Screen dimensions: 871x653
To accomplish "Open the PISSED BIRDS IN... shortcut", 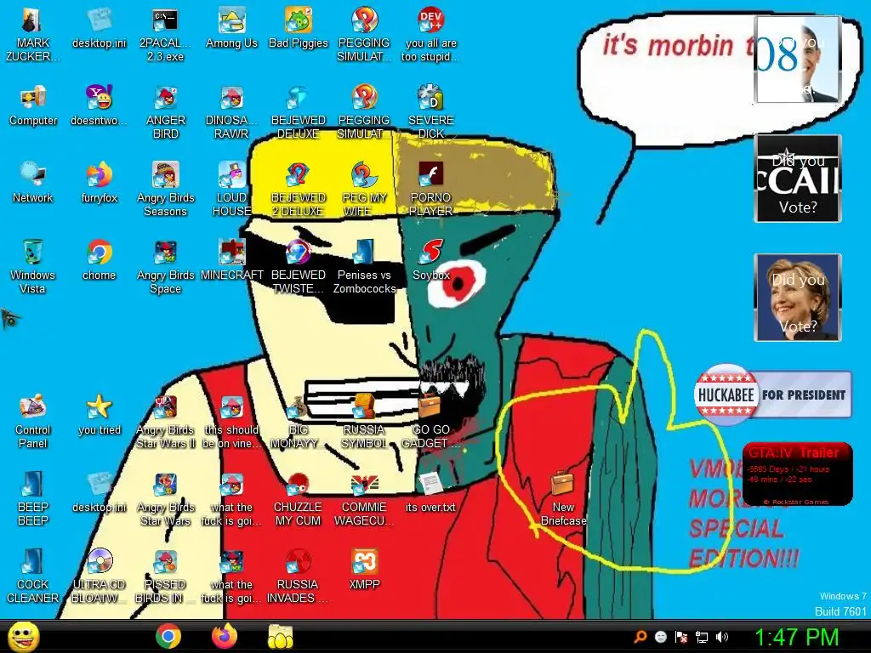I will point(165,576).
